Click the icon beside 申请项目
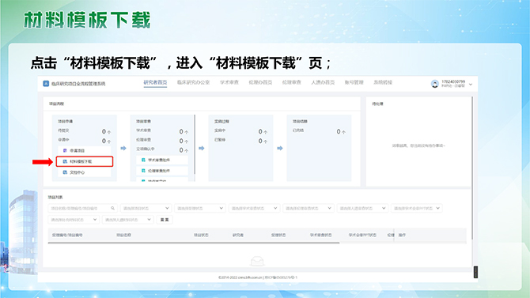Viewport: 530px width, 298px height. coord(65,151)
